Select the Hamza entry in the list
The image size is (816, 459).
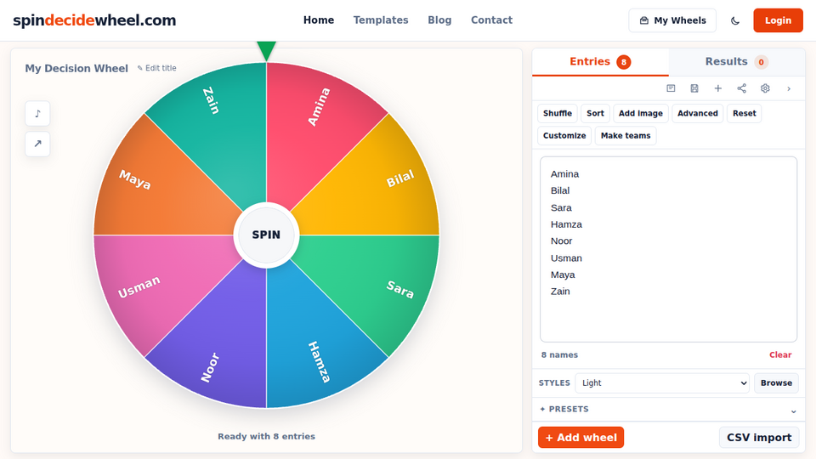coord(566,224)
